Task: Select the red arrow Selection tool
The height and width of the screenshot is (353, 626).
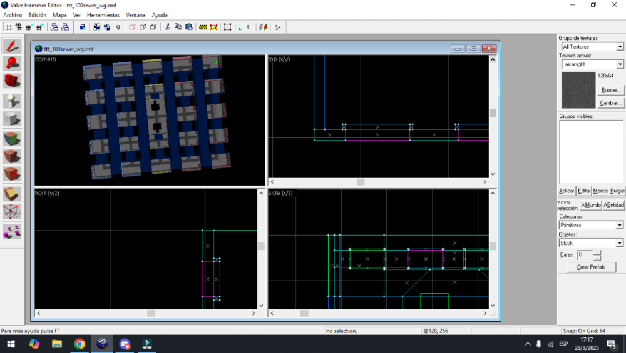Action: [12, 46]
